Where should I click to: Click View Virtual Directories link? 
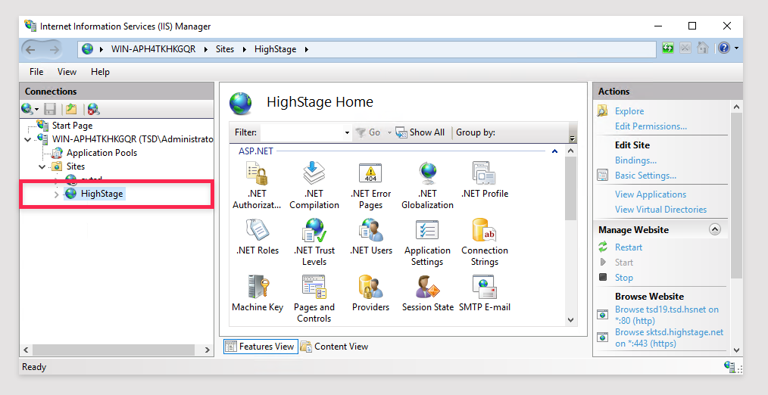660,210
